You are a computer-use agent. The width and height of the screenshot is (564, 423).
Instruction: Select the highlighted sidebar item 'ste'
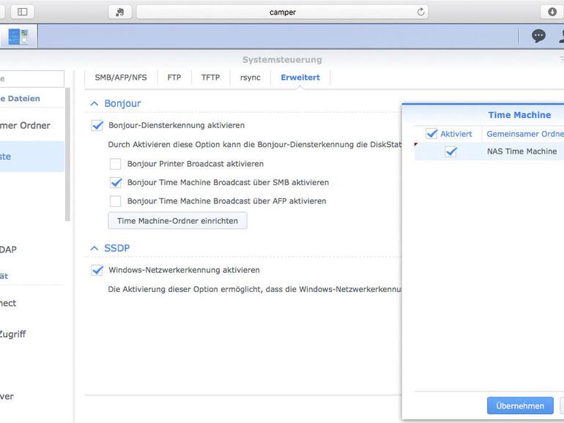coord(32,157)
